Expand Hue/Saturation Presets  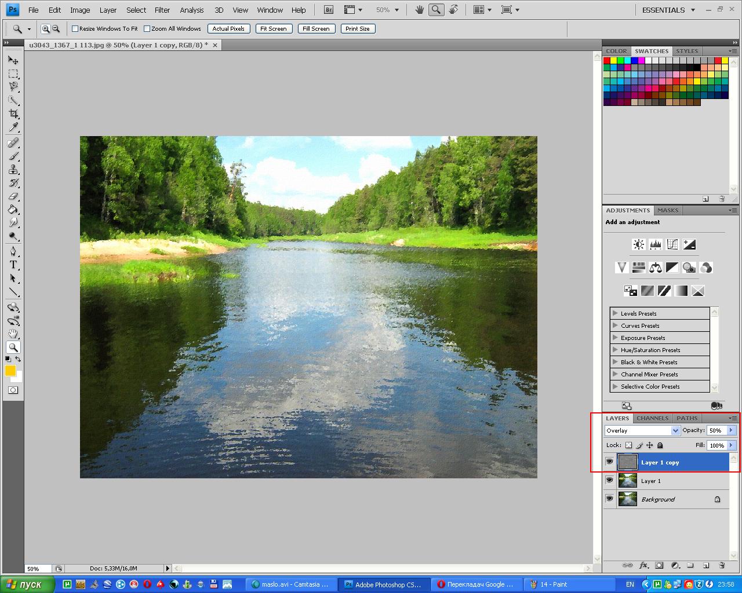pyautogui.click(x=615, y=350)
